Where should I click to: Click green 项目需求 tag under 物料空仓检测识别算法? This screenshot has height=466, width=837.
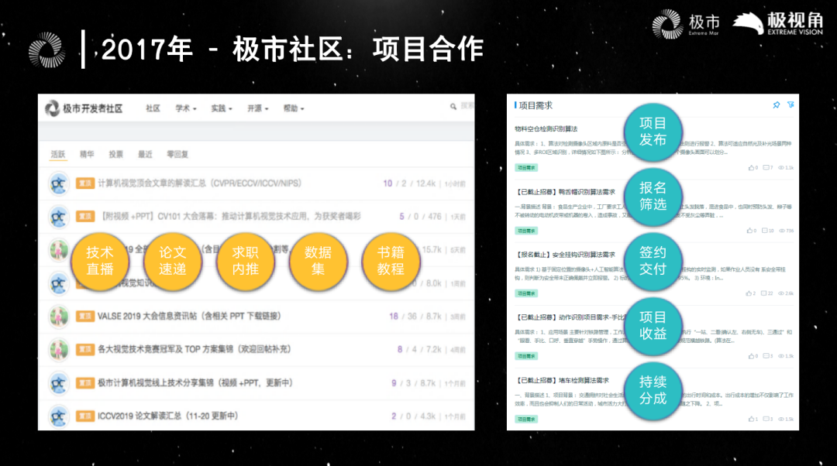[x=526, y=167]
